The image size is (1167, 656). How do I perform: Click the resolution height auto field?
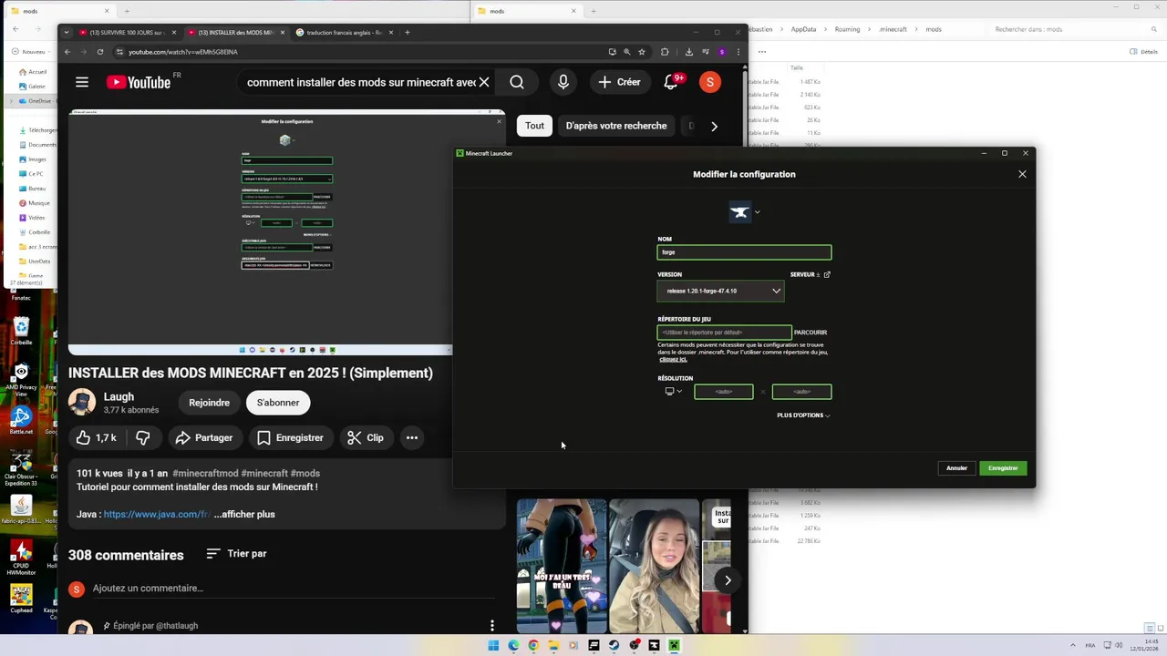pos(801,392)
